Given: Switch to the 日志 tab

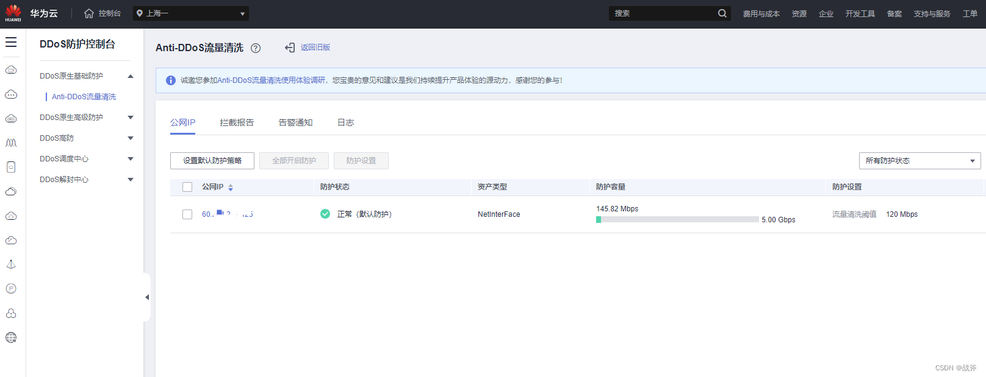Looking at the screenshot, I should point(346,122).
